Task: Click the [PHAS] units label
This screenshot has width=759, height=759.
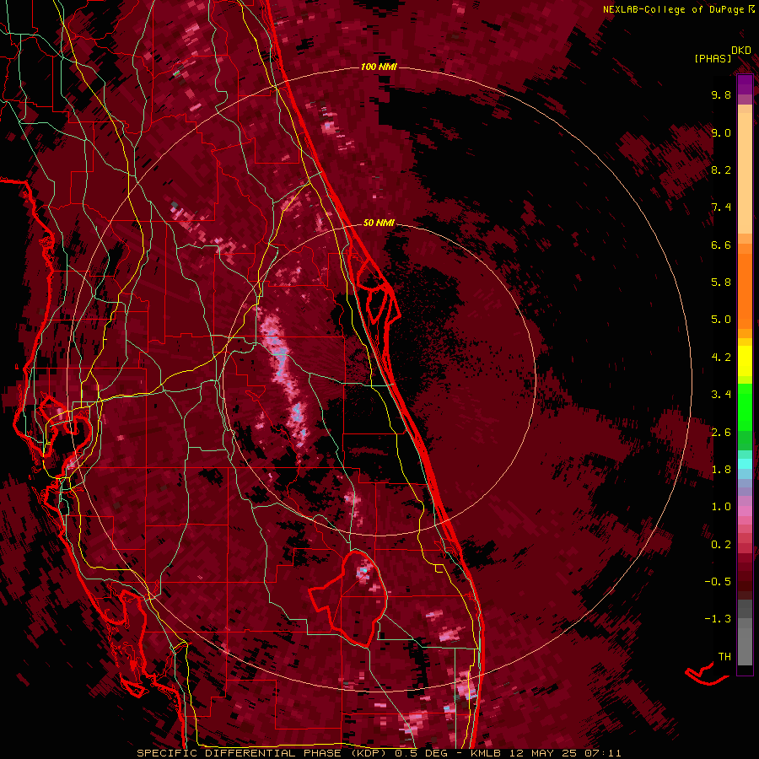Action: [713, 59]
